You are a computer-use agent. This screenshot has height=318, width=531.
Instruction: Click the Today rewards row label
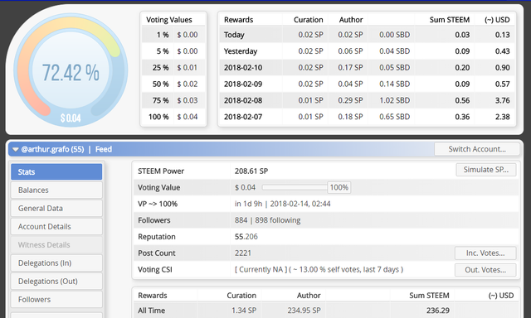234,35
